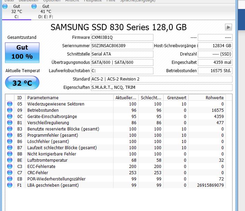Go to next disk with arrow button

pyautogui.click(x=228, y=27)
